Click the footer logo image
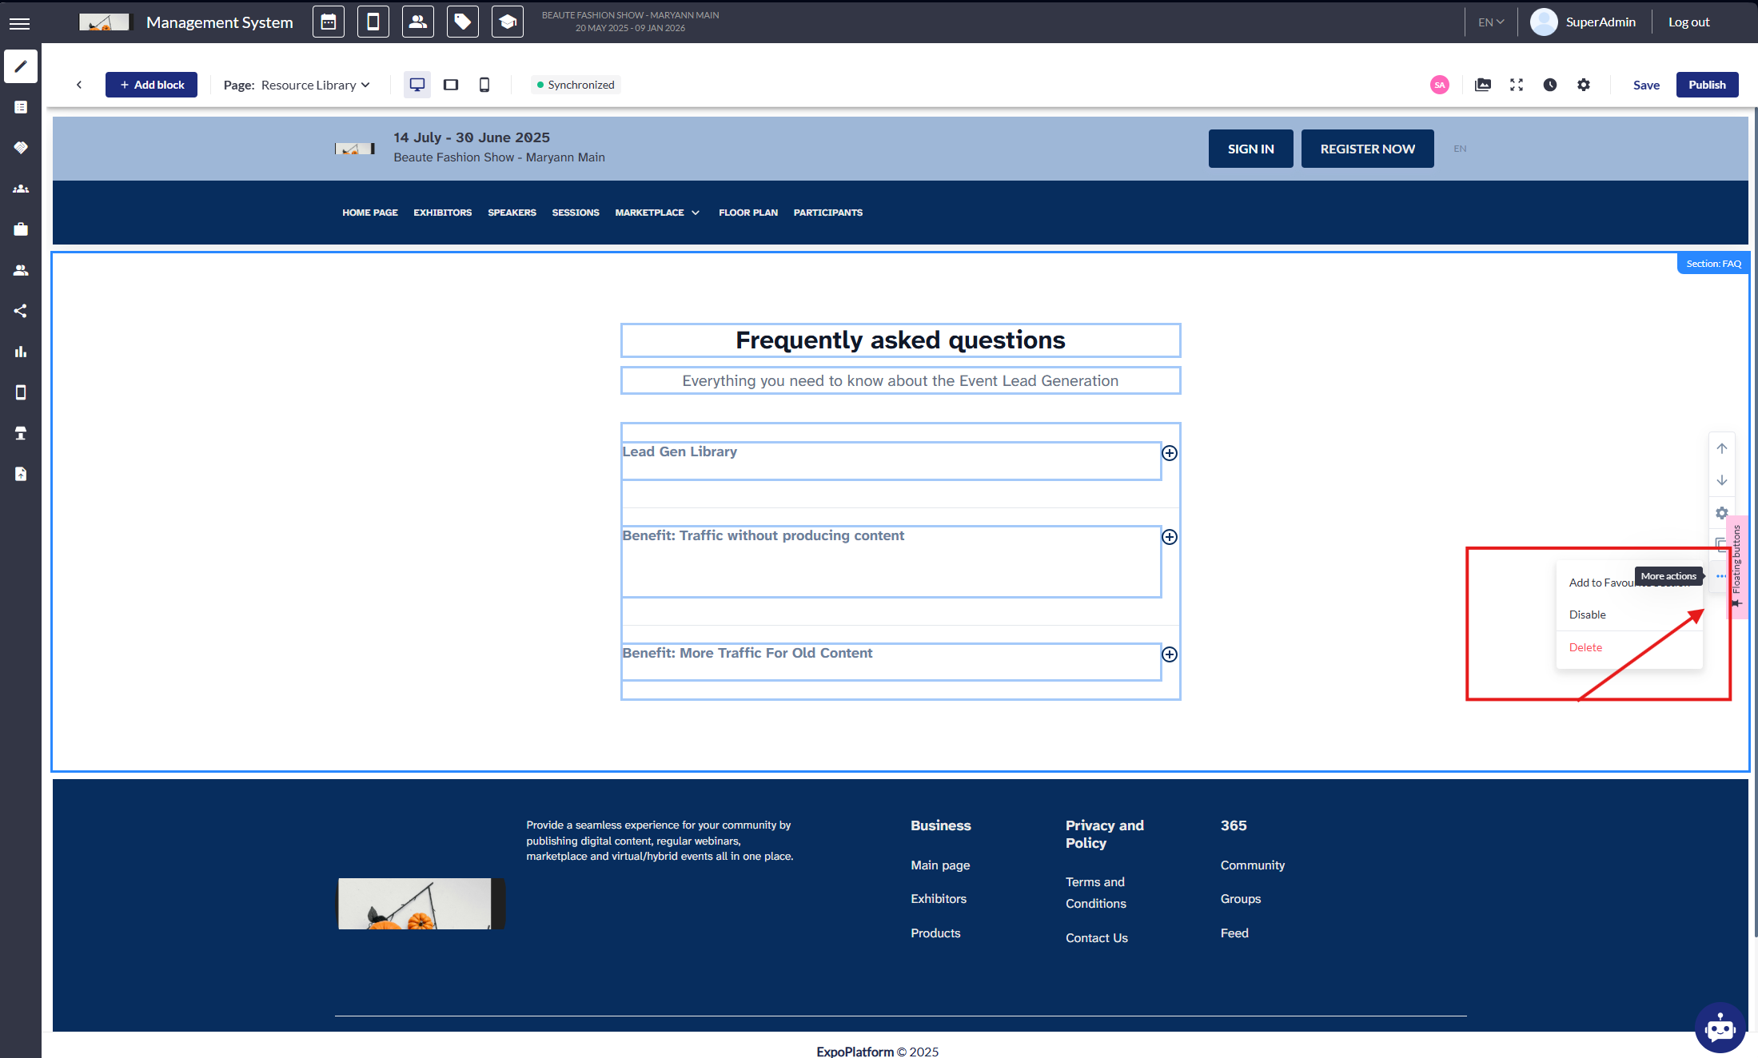The image size is (1758, 1058). (421, 904)
